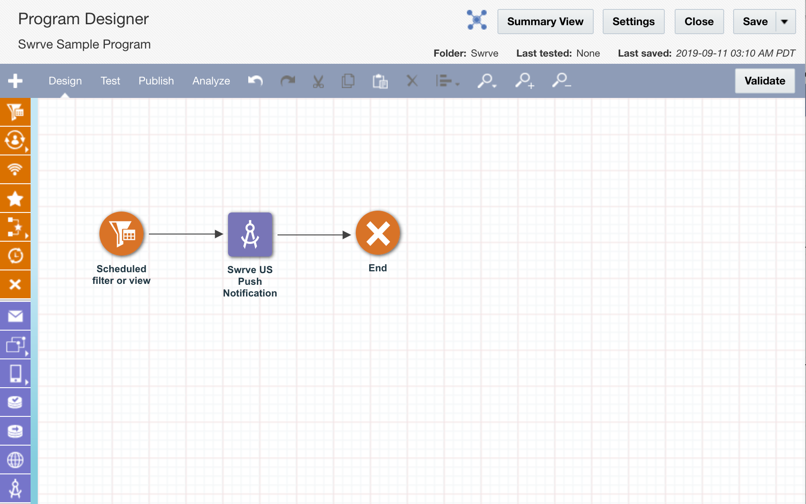Select the globe icon in sidebar
Screen dimensions: 806x504
(15, 460)
